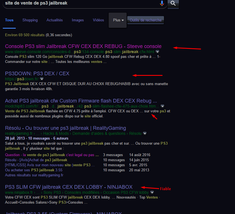Select the Tous tab
This screenshot has width=235, height=214.
pos(9,20)
